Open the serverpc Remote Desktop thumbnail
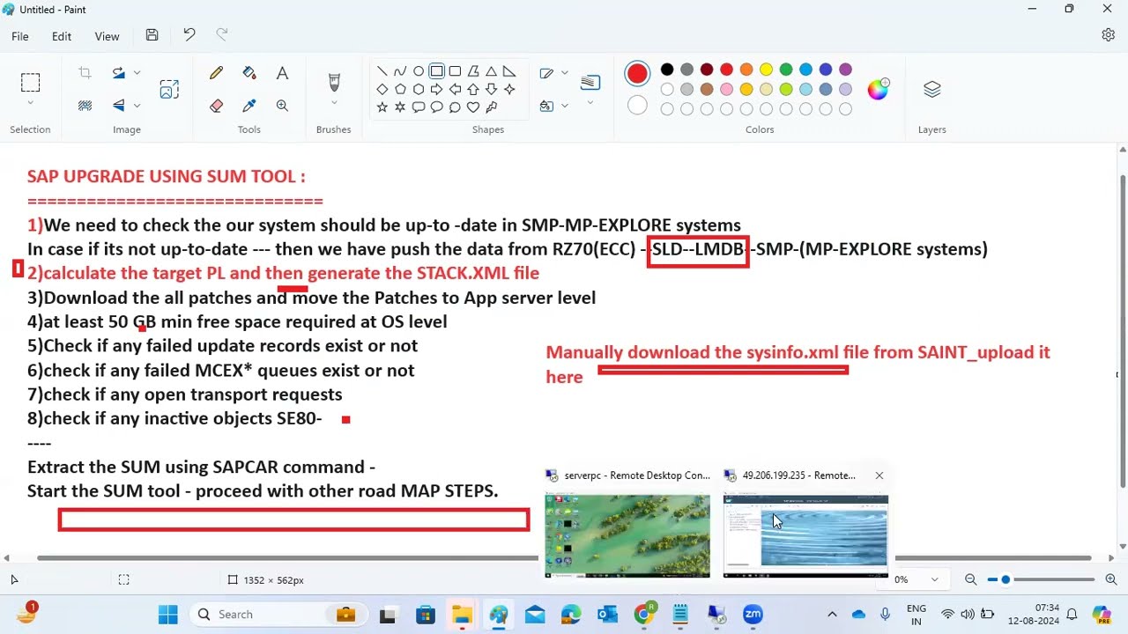The height and width of the screenshot is (634, 1128). click(627, 535)
